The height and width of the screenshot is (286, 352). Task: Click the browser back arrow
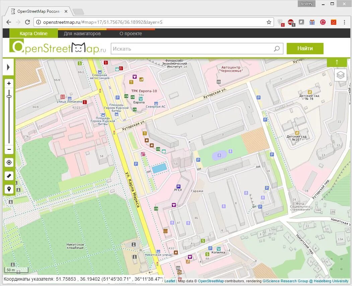click(x=8, y=22)
